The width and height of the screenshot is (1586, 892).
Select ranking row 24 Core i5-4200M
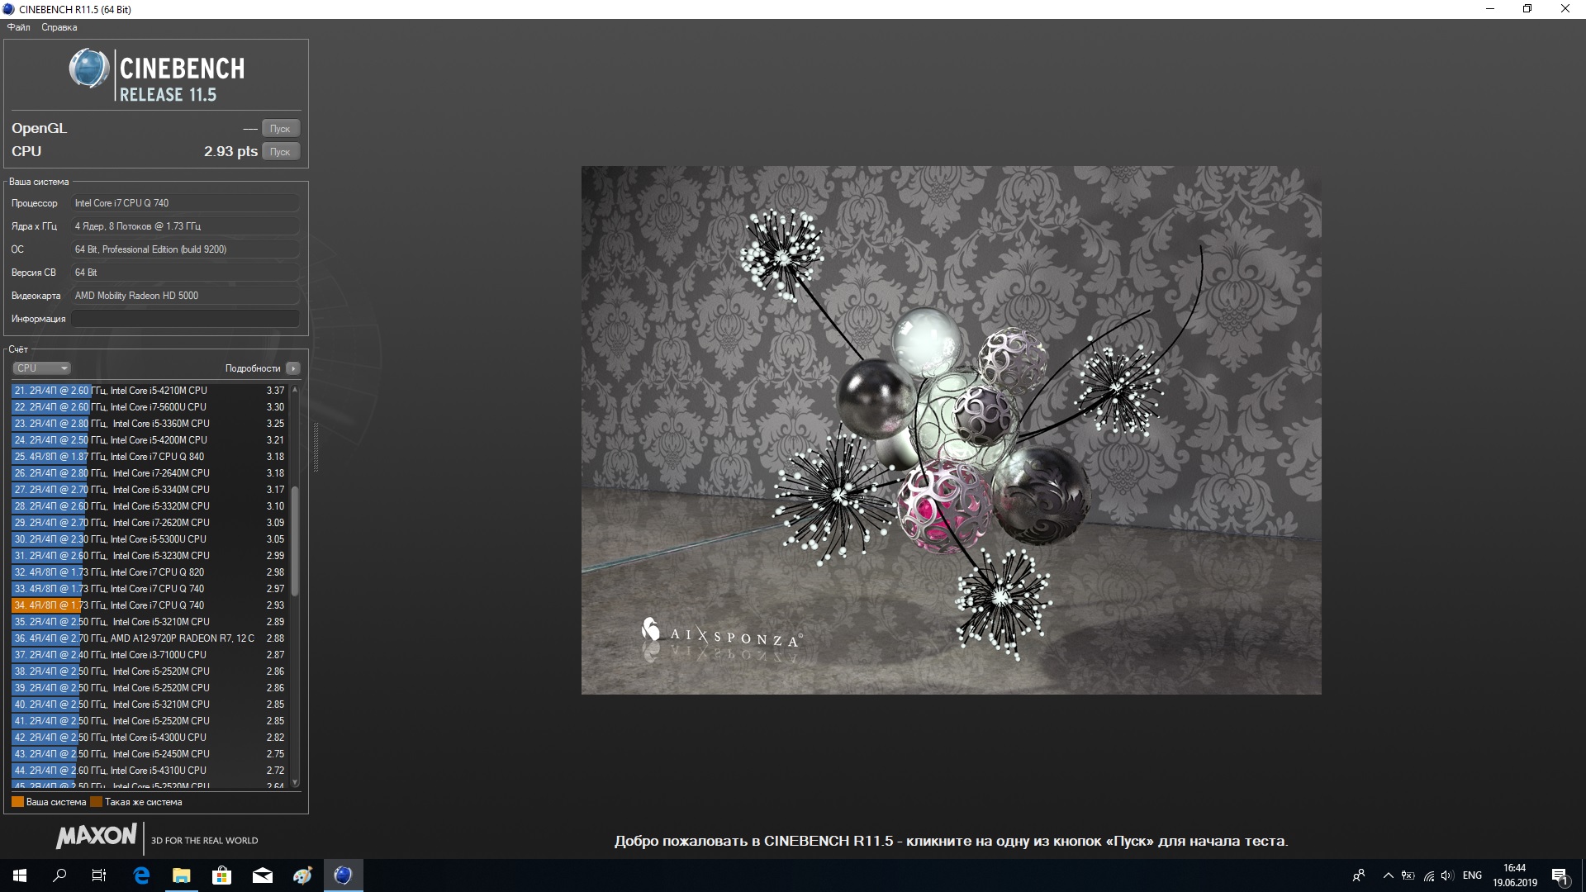point(150,440)
